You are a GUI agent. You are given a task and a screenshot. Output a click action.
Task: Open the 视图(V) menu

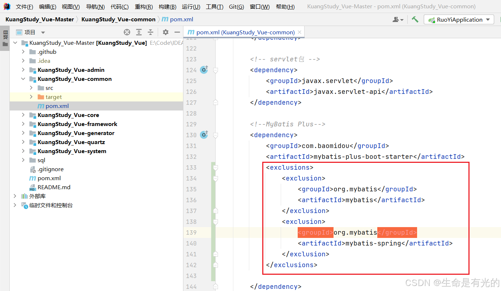point(71,7)
